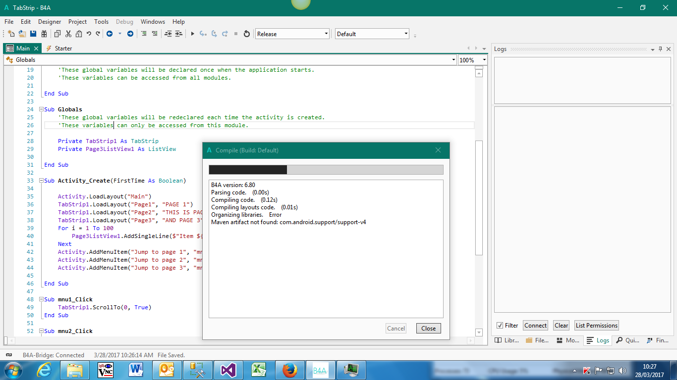Image resolution: width=677 pixels, height=380 pixels.
Task: Open the Release build mode dropdown
Action: pos(326,34)
